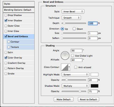Viewport: 114px width, 107px height.
Task: Click the Soften slider handle
Action: tap(62, 38)
